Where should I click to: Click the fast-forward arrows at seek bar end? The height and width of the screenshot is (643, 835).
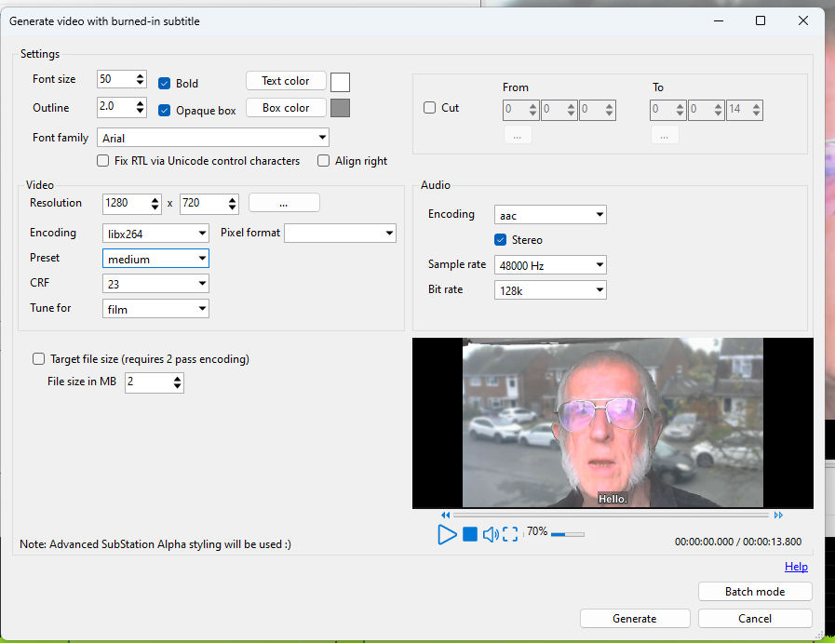coord(778,515)
